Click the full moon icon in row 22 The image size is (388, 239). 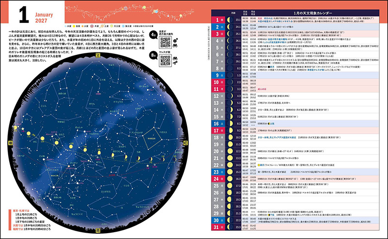(230, 165)
